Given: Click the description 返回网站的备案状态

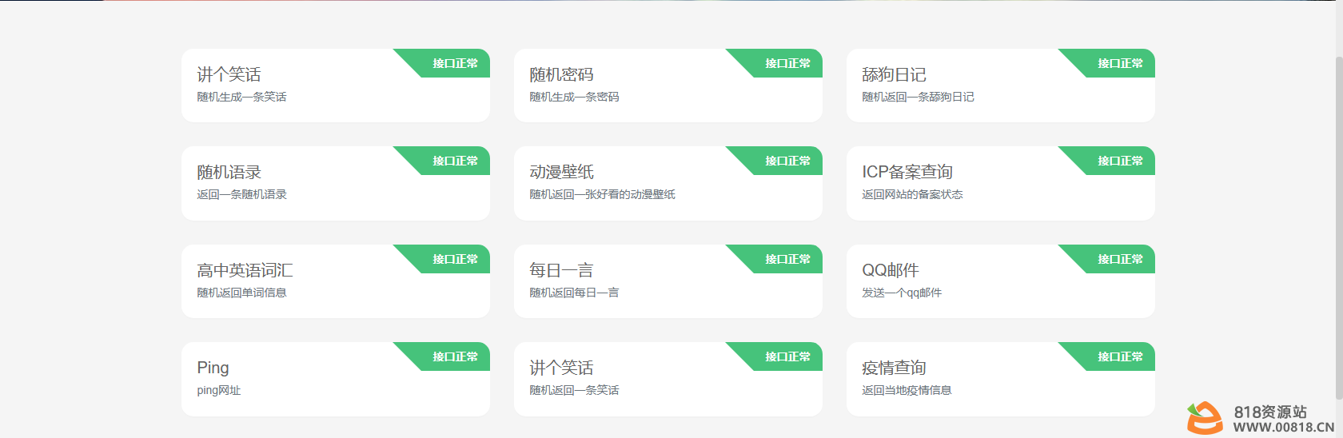Looking at the screenshot, I should pos(912,194).
